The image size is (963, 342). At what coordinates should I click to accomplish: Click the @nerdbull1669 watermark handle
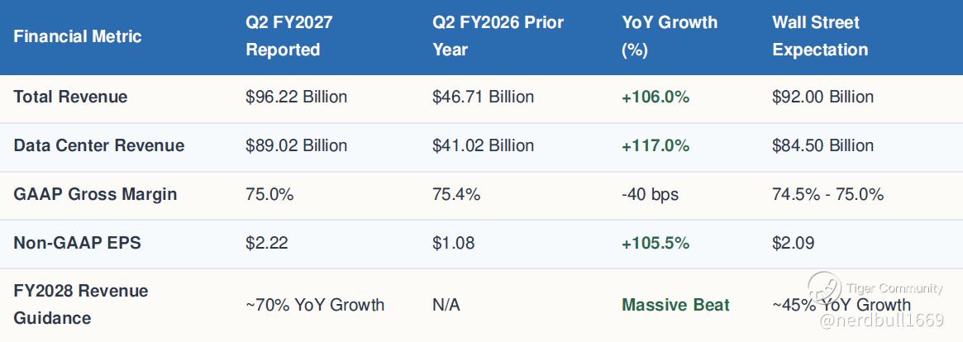tap(881, 321)
